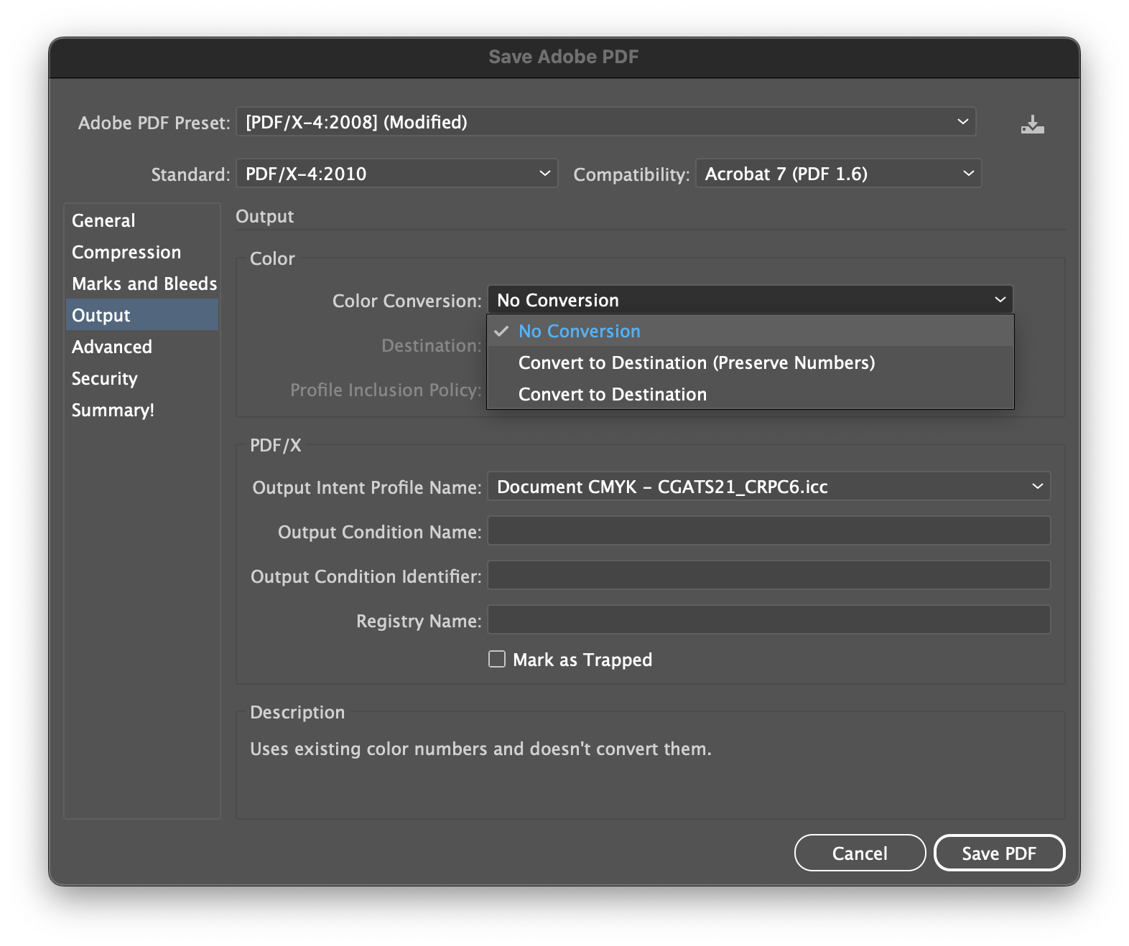The image size is (1129, 946).
Task: Click the Registry Name field
Action: pyautogui.click(x=768, y=620)
